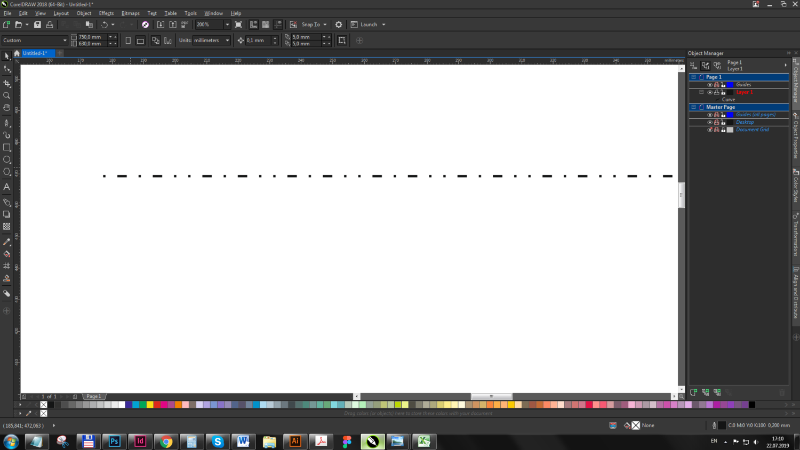800x450 pixels.
Task: Set page orientation to Landscape
Action: [x=140, y=41]
